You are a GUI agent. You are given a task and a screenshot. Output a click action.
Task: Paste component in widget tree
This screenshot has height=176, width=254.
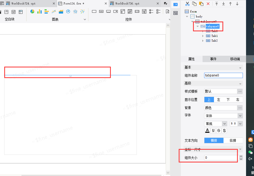(201, 3)
